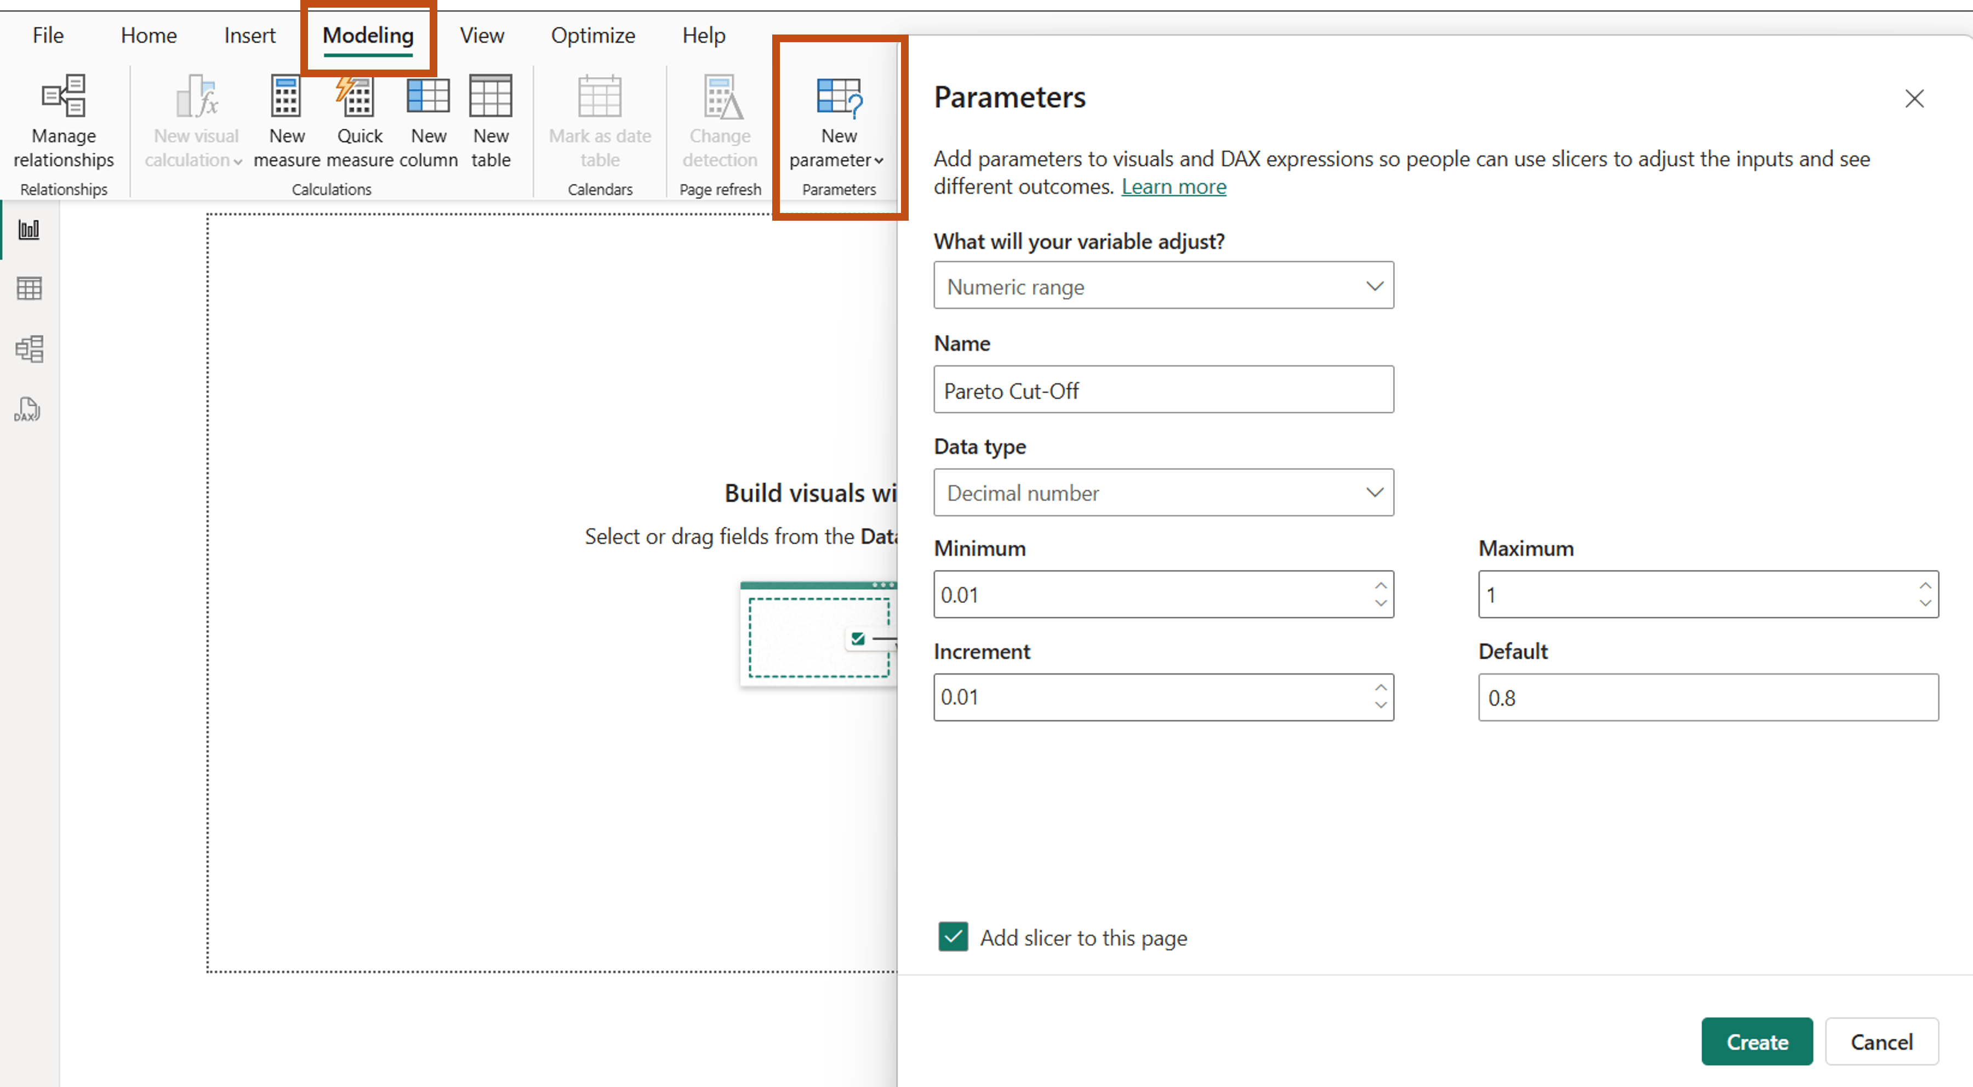Open Change detection settings
This screenshot has width=1973, height=1087.
click(720, 122)
